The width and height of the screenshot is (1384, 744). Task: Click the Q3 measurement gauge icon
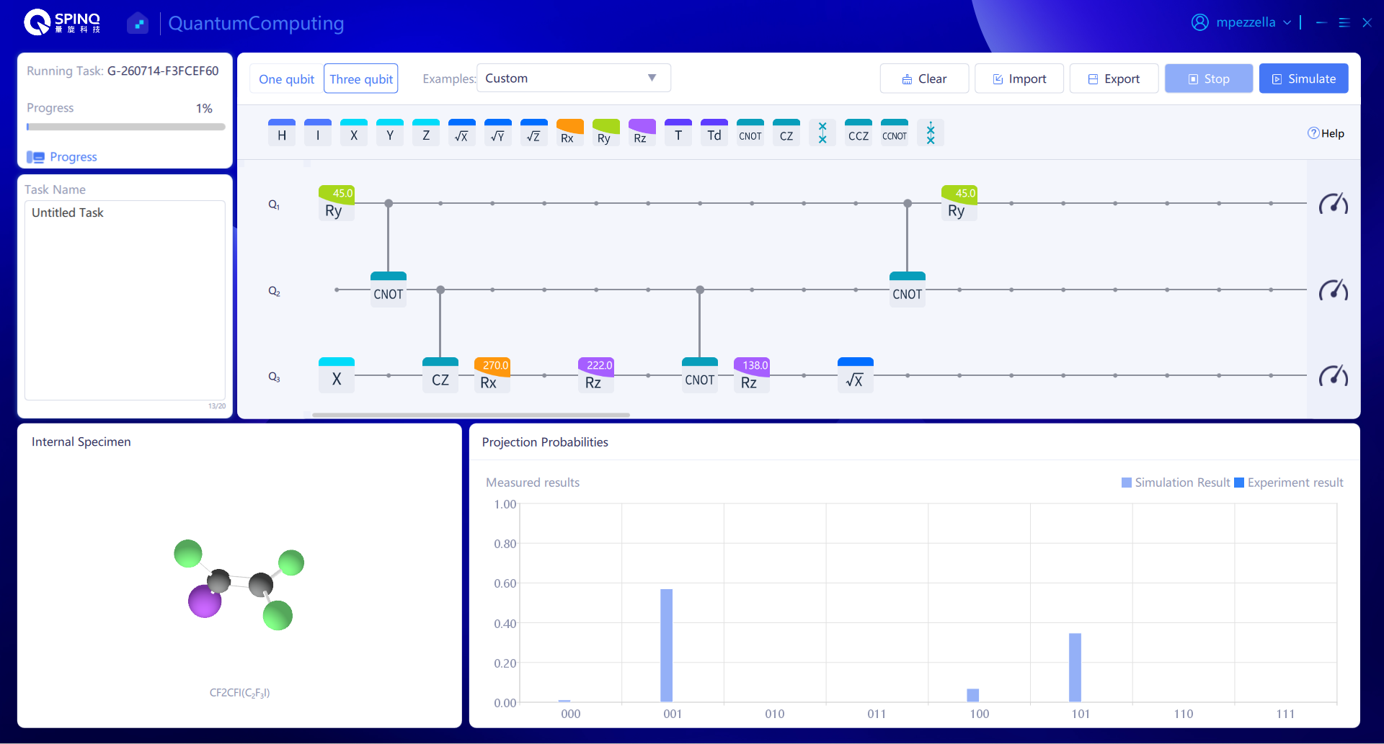(x=1334, y=376)
